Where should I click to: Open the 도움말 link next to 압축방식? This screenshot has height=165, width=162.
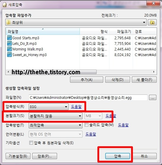[76, 107]
